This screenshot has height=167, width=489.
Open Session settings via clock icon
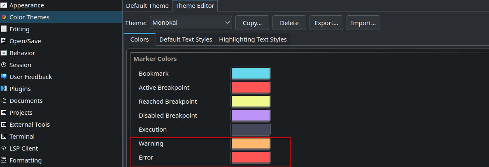[4, 65]
